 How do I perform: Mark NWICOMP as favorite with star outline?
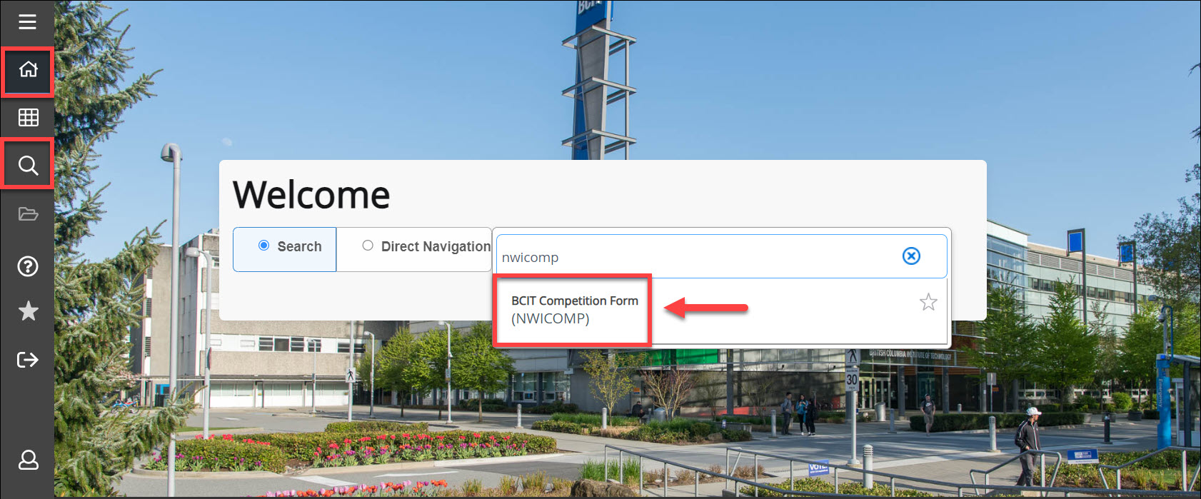928,302
